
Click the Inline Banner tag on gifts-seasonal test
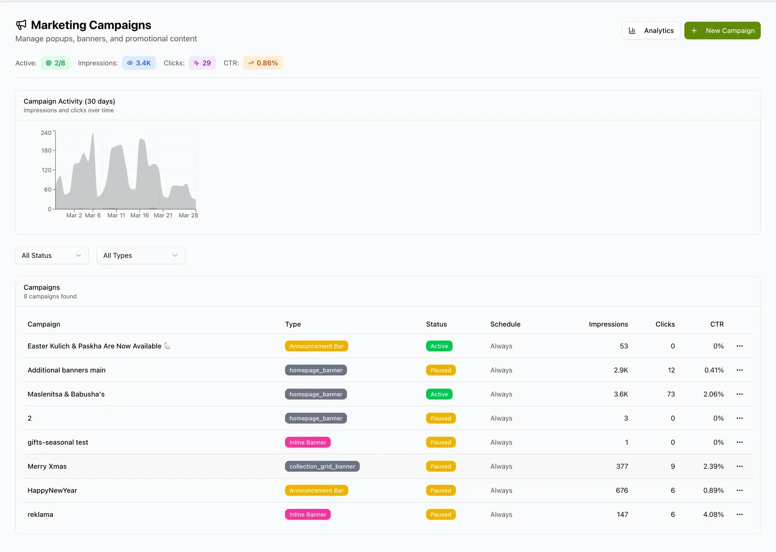pos(308,442)
